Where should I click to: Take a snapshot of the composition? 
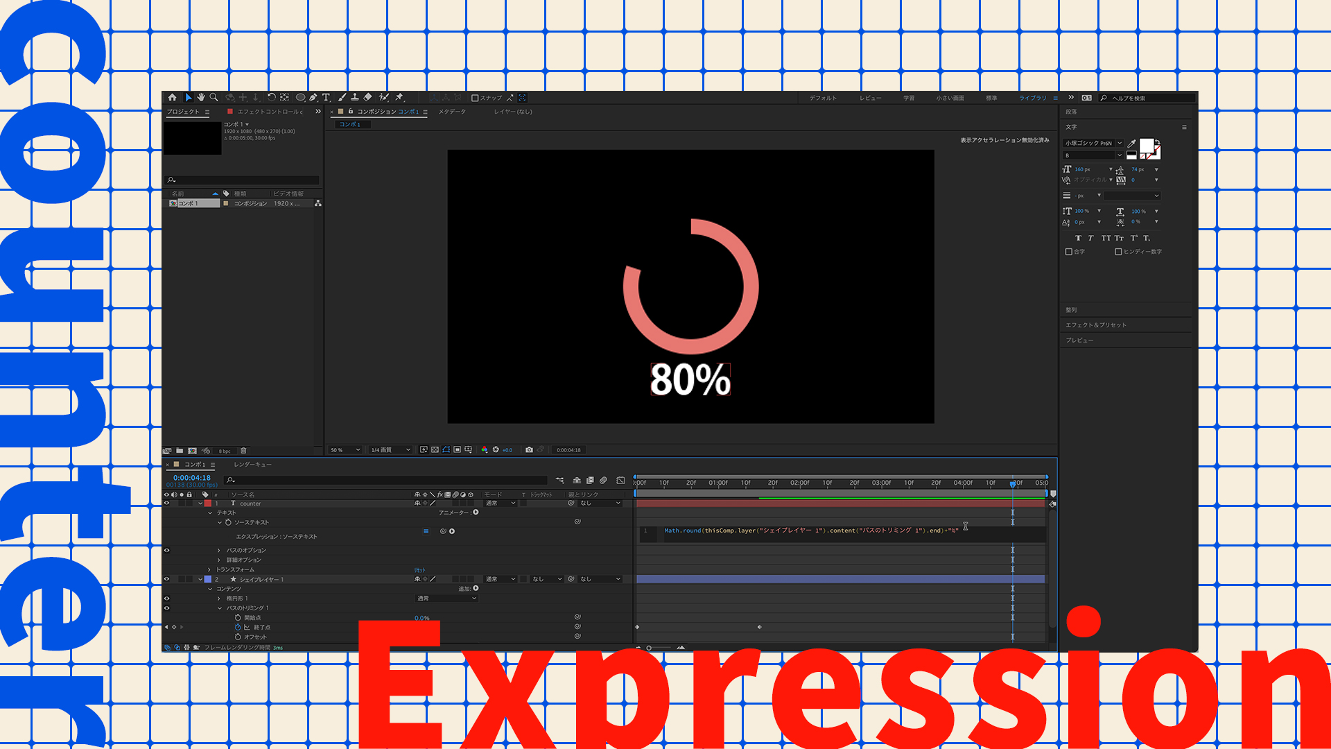click(530, 449)
